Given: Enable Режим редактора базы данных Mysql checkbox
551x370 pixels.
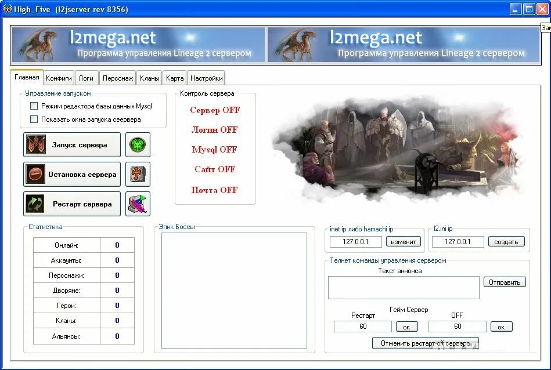Looking at the screenshot, I should [x=34, y=106].
